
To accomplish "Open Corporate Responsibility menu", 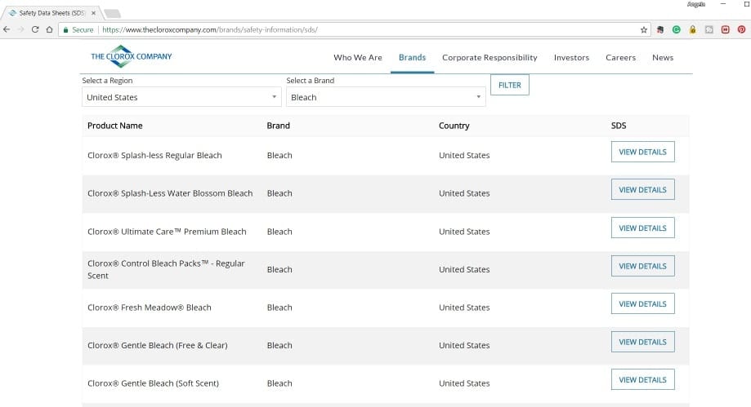I will (x=489, y=57).
